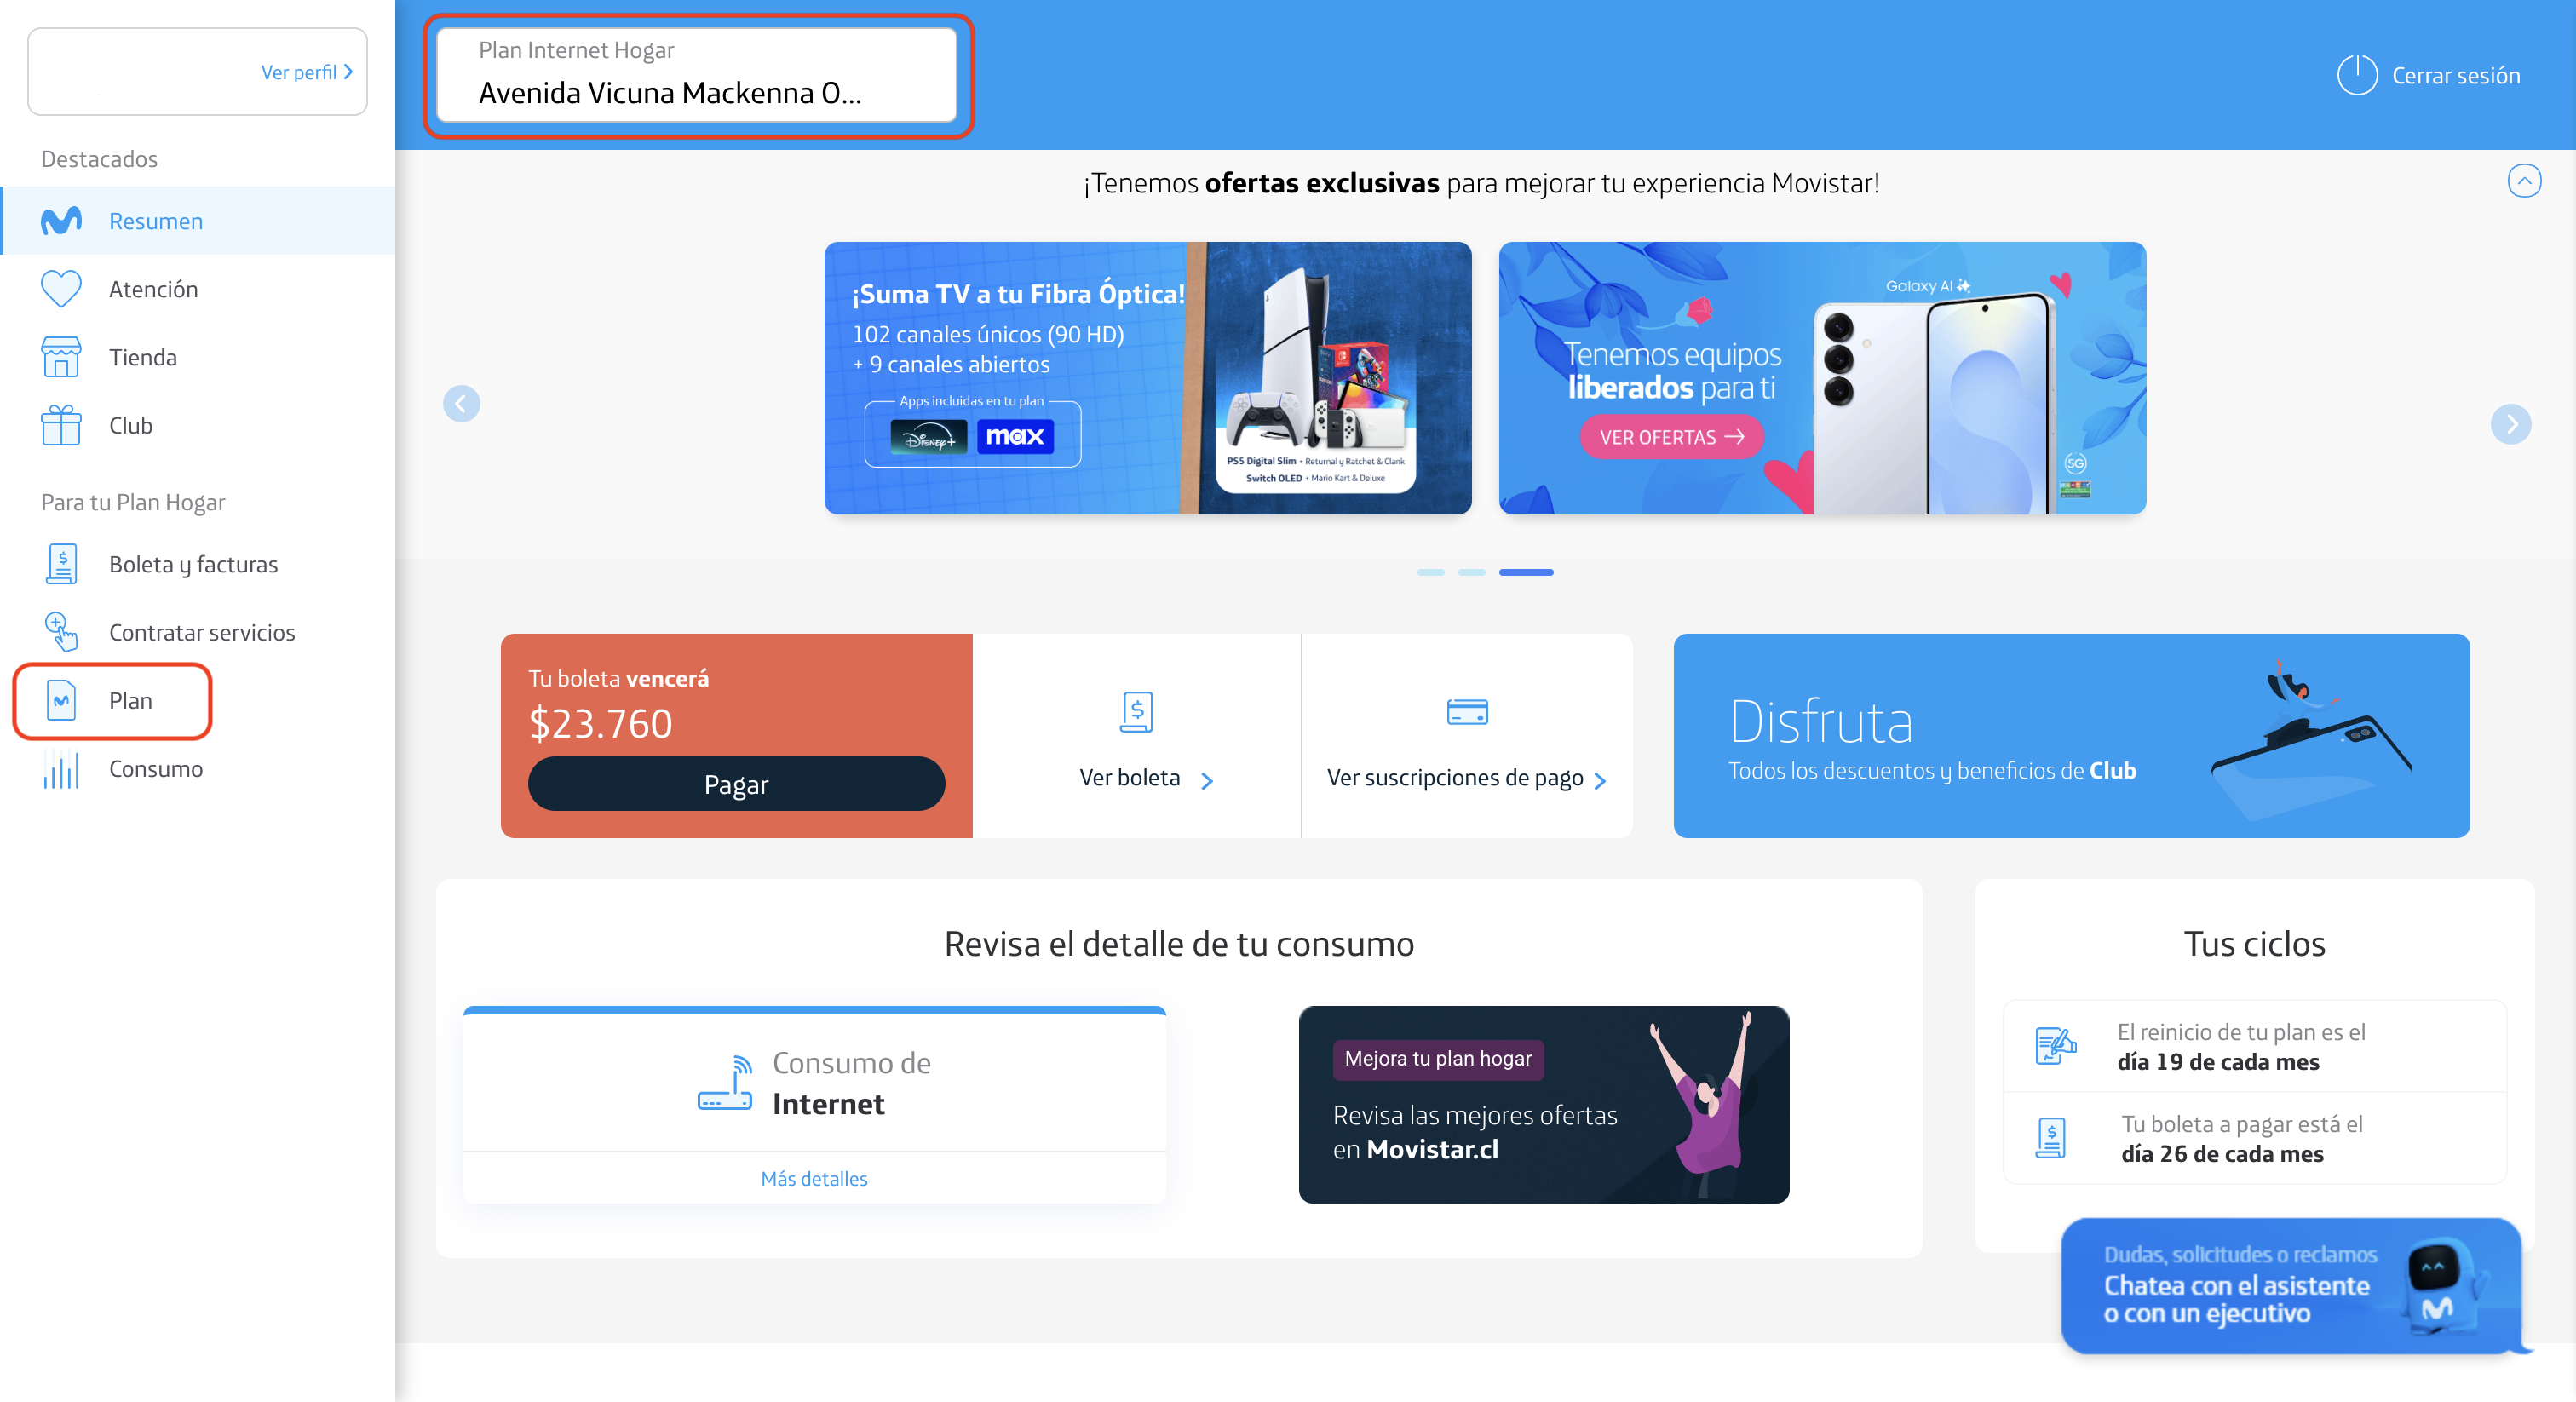Click the Disney+ logo in TV banner
Viewport: 2576px width, 1402px height.
point(928,437)
